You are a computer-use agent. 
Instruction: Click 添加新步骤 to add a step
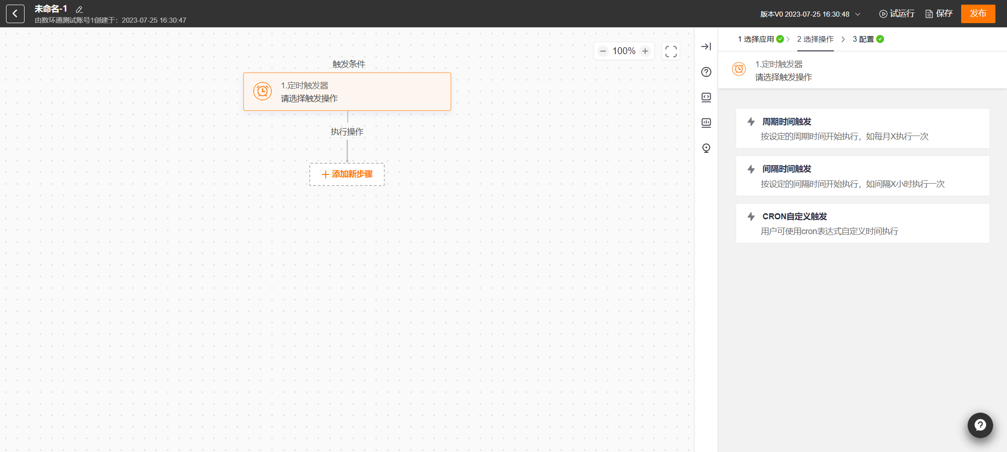pyautogui.click(x=347, y=174)
